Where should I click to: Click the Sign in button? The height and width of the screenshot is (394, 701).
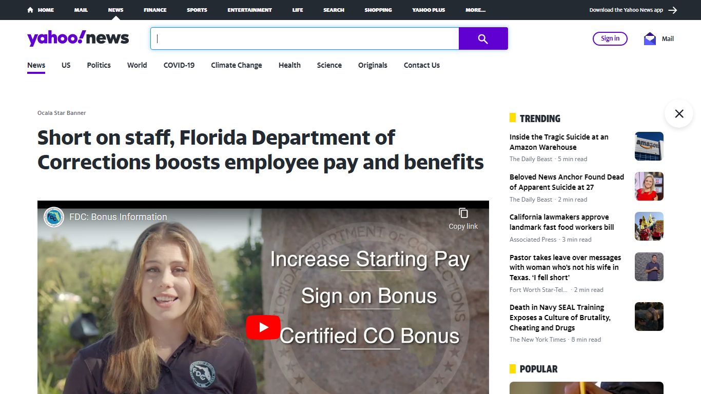click(x=610, y=38)
